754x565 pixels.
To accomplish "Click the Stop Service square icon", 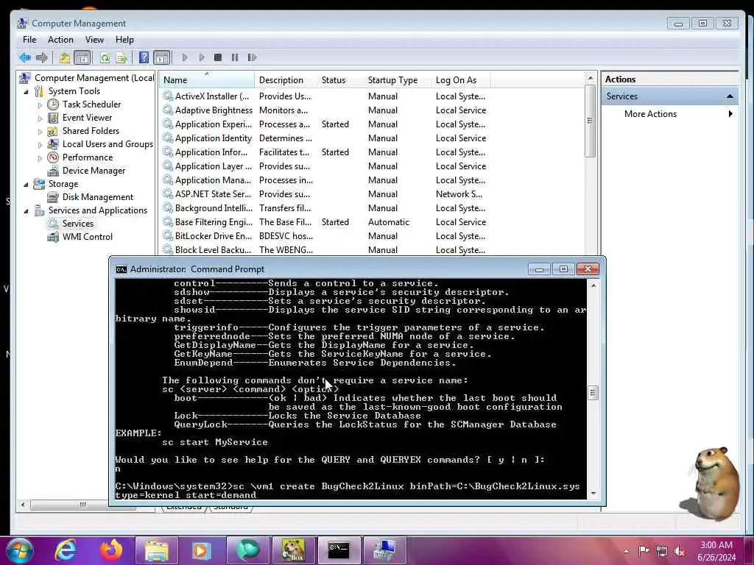I will coord(218,57).
